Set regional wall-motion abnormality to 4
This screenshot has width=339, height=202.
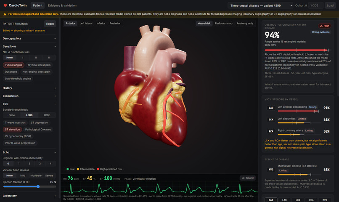(x=50, y=164)
